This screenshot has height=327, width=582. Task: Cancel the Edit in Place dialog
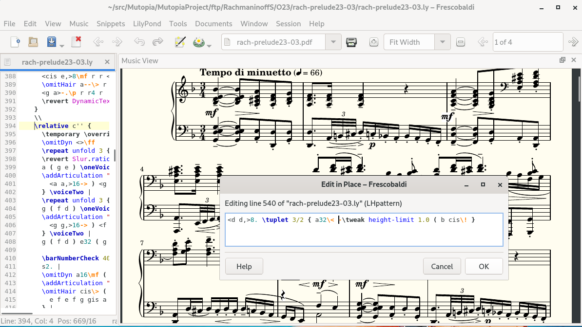[442, 266]
